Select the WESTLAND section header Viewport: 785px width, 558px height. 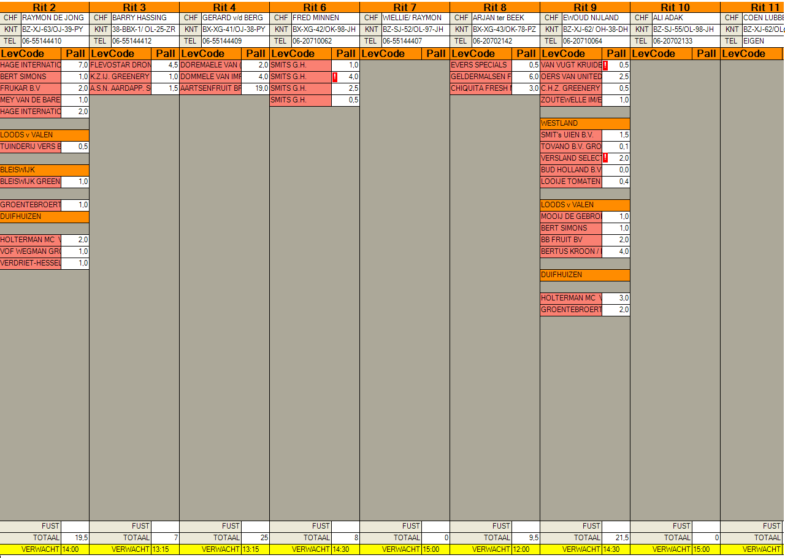(585, 124)
